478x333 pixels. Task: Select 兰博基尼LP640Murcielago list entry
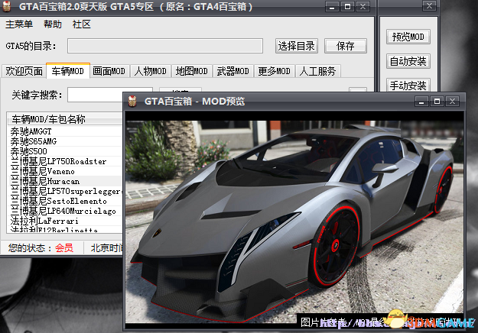pyautogui.click(x=66, y=211)
